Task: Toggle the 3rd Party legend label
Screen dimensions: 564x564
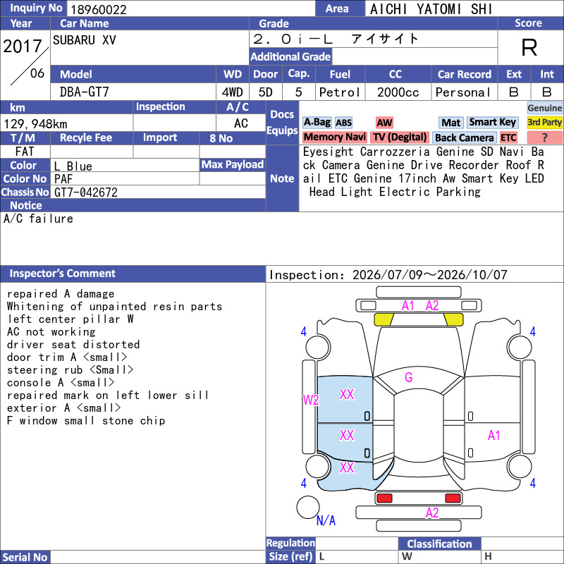Action: pyautogui.click(x=544, y=122)
